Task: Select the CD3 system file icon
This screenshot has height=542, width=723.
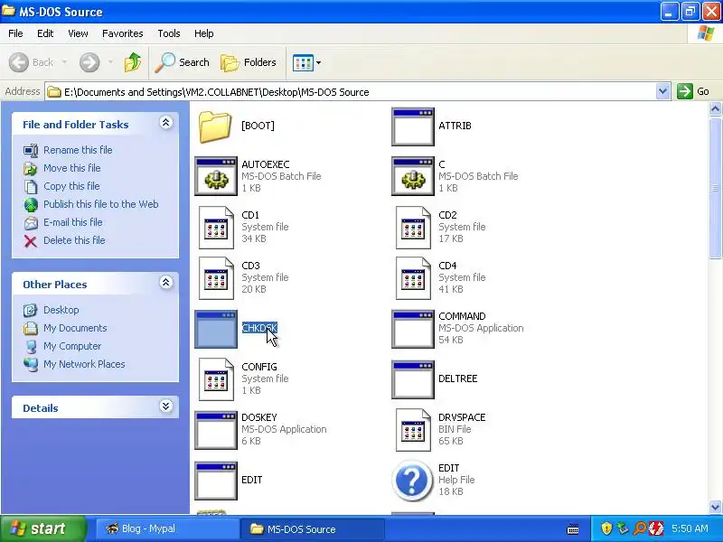Action: click(216, 278)
